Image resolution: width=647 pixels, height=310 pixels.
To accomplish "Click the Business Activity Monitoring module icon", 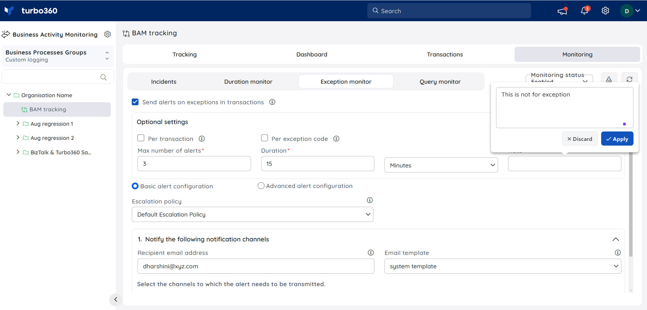I will [x=6, y=34].
